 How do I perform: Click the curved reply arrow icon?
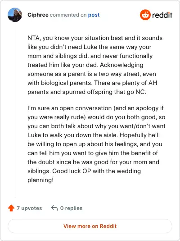tap(54, 208)
